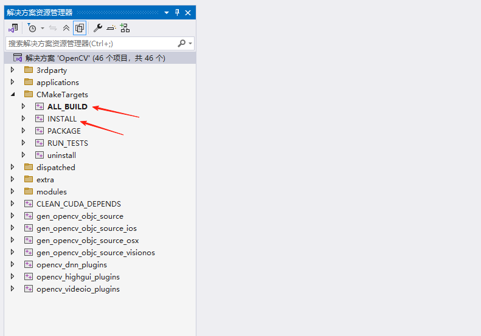Image resolution: width=481 pixels, height=336 pixels.
Task: Expand the modules folder
Action: click(12, 191)
